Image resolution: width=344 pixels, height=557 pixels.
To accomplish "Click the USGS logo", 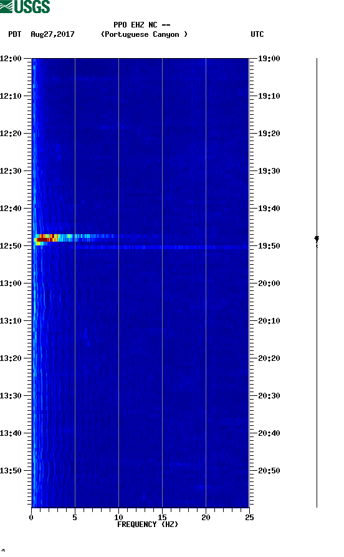I will coord(25,6).
